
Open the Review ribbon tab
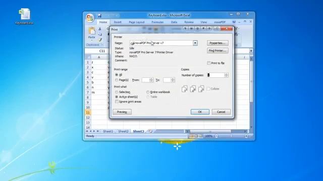(x=189, y=22)
